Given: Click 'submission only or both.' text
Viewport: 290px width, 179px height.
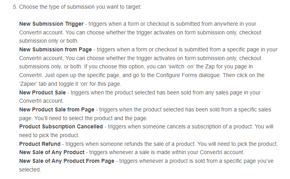Looking at the screenshot, I should [49, 41].
